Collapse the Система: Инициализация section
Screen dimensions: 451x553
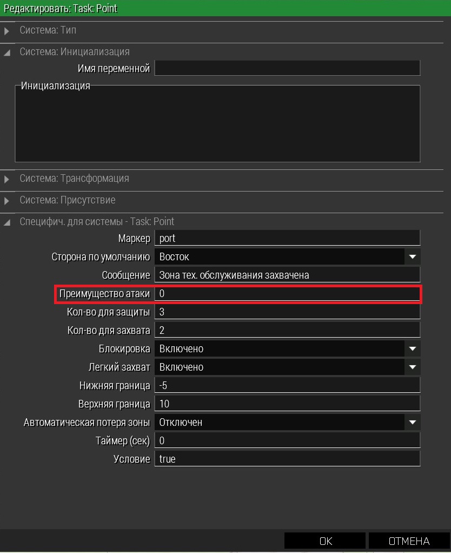7,52
